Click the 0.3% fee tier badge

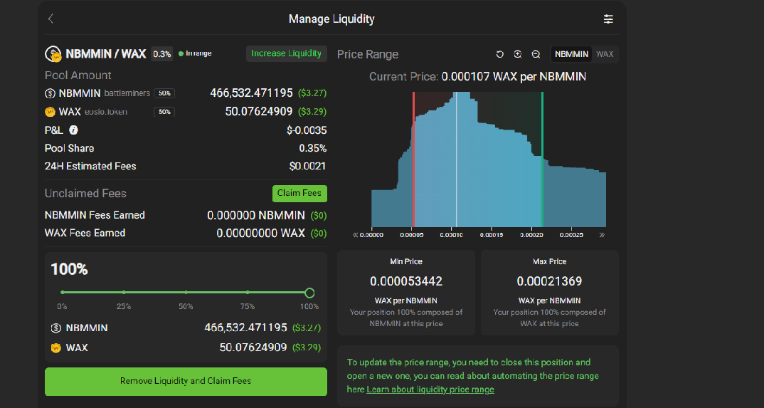tap(161, 54)
